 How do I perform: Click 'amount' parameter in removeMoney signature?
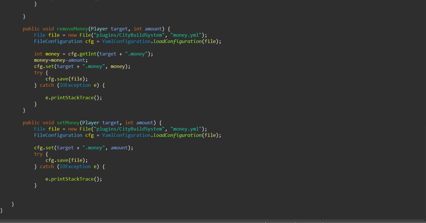(153, 29)
